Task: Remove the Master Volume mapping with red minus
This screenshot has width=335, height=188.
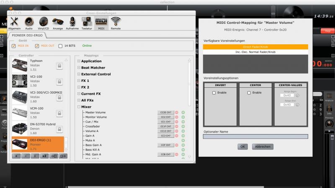Action: tap(177, 112)
